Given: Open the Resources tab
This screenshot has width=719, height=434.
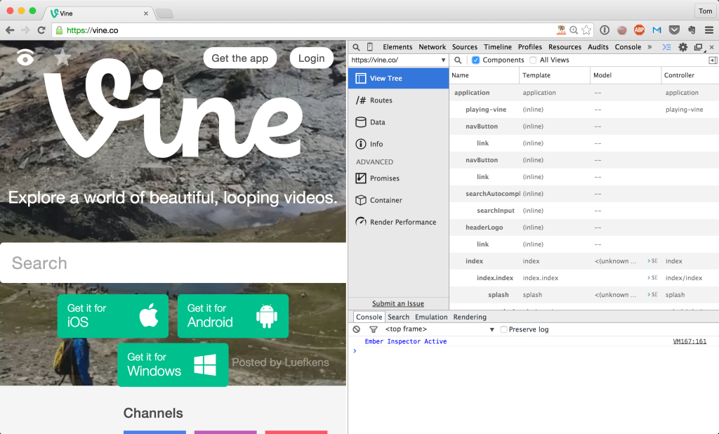Looking at the screenshot, I should pyautogui.click(x=565, y=47).
